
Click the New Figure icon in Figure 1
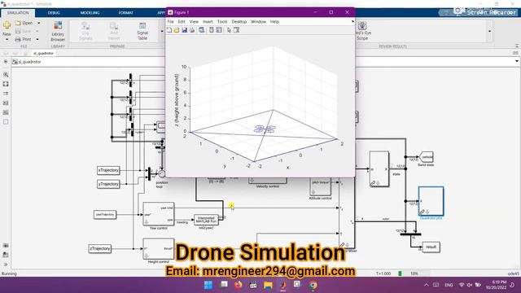[x=169, y=30]
